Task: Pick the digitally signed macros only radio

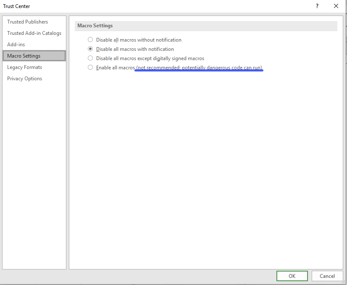Action: pos(90,58)
